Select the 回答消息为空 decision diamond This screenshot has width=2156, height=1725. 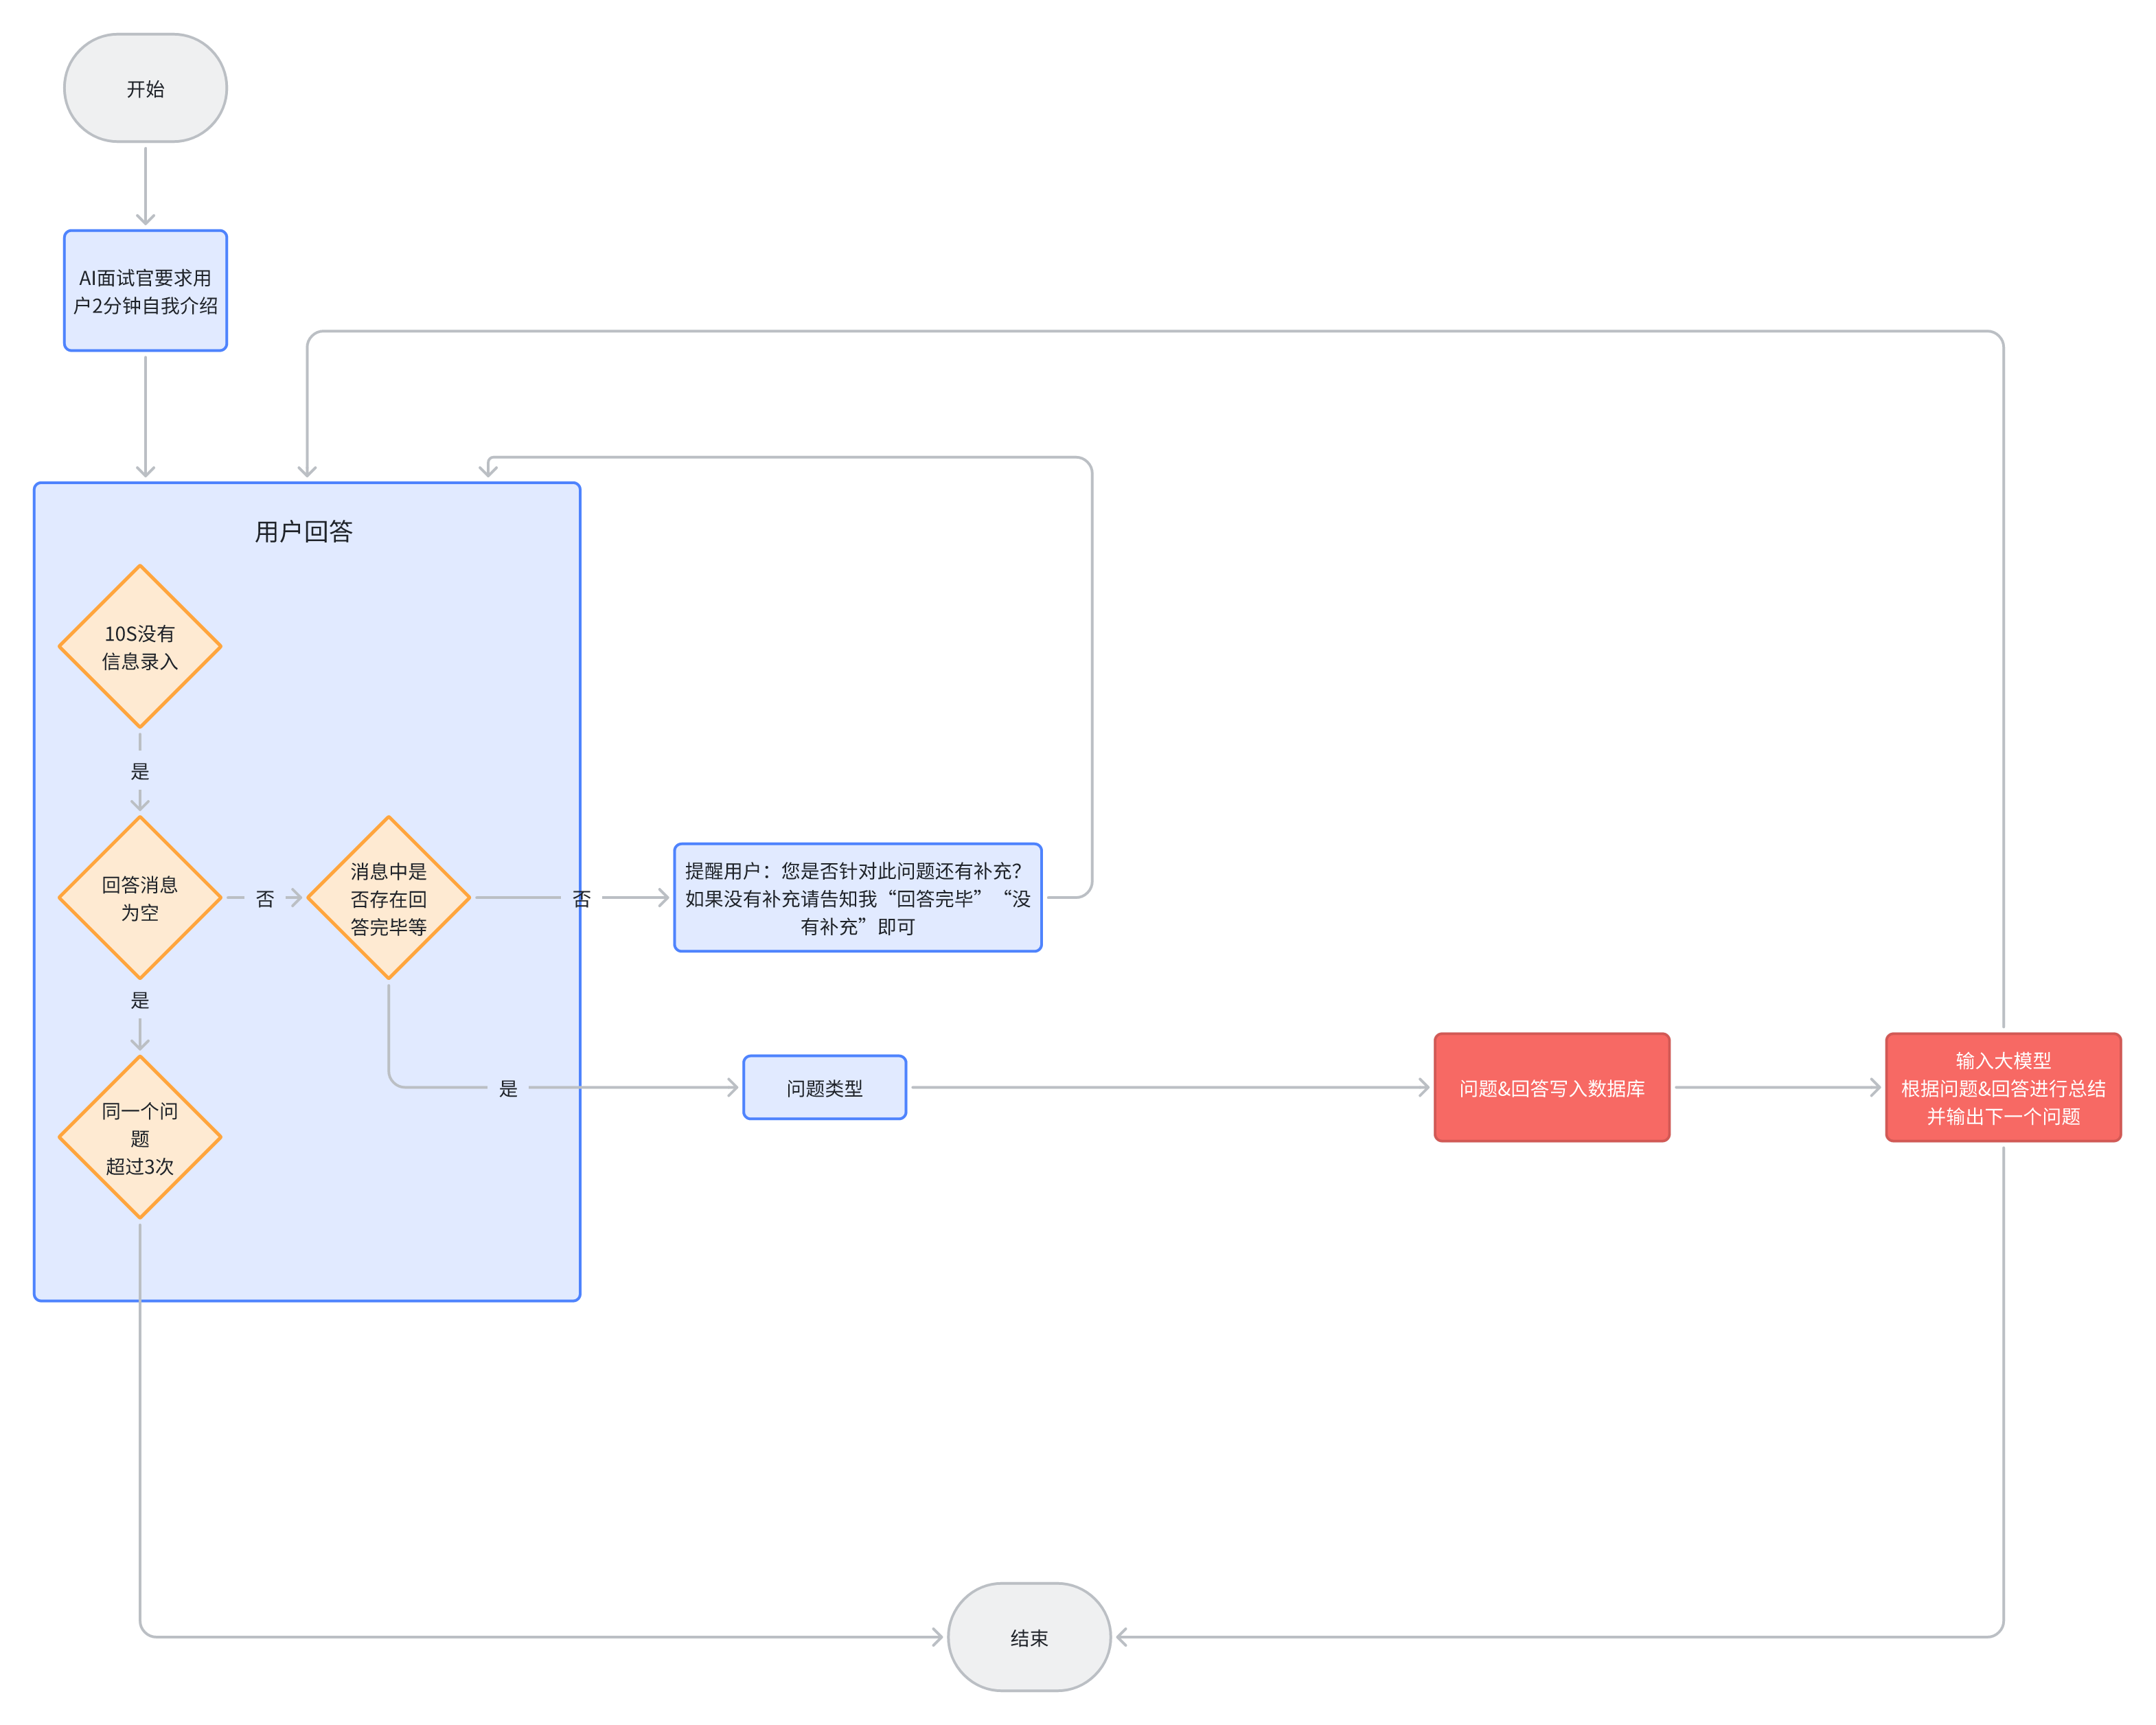click(x=140, y=898)
